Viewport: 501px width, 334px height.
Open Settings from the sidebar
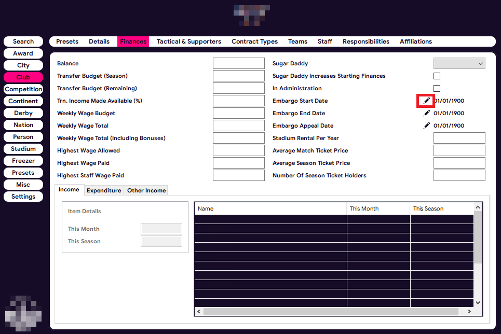click(x=23, y=197)
